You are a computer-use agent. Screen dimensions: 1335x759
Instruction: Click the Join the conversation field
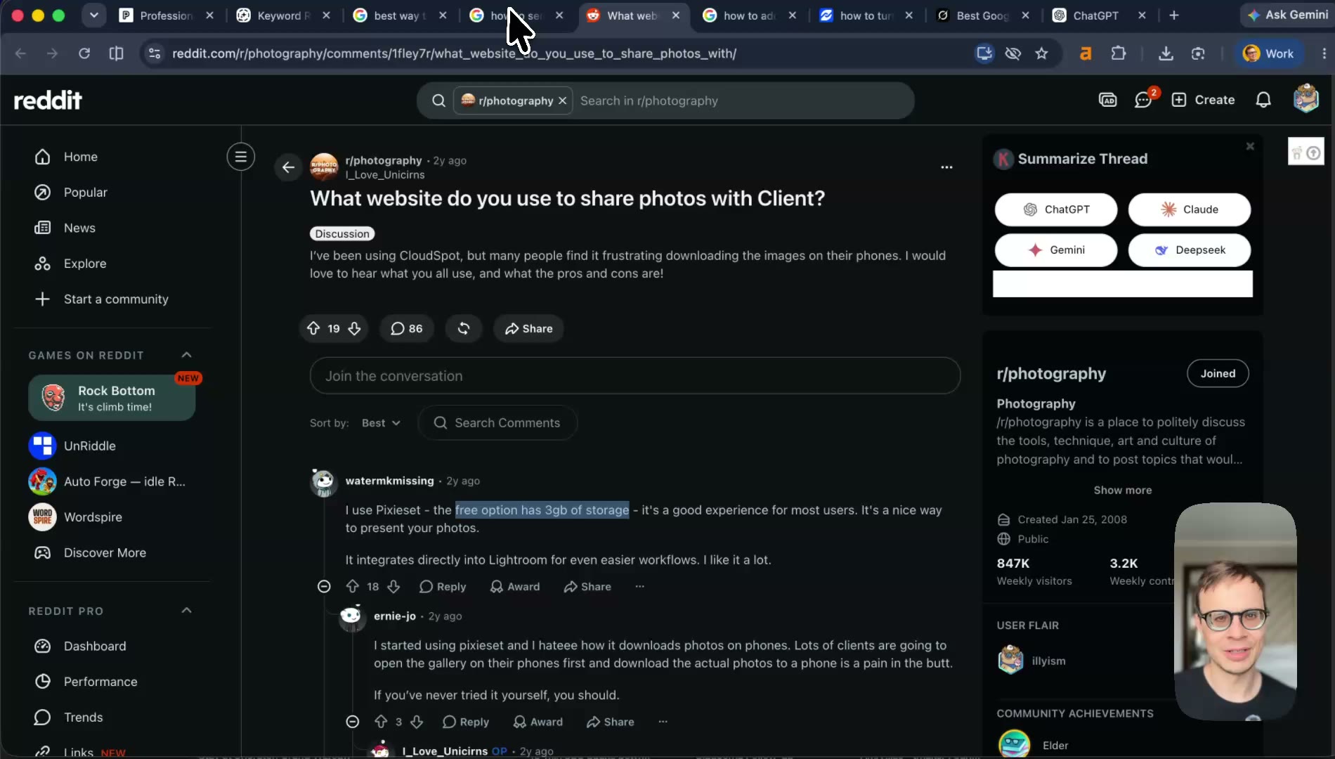(x=635, y=376)
